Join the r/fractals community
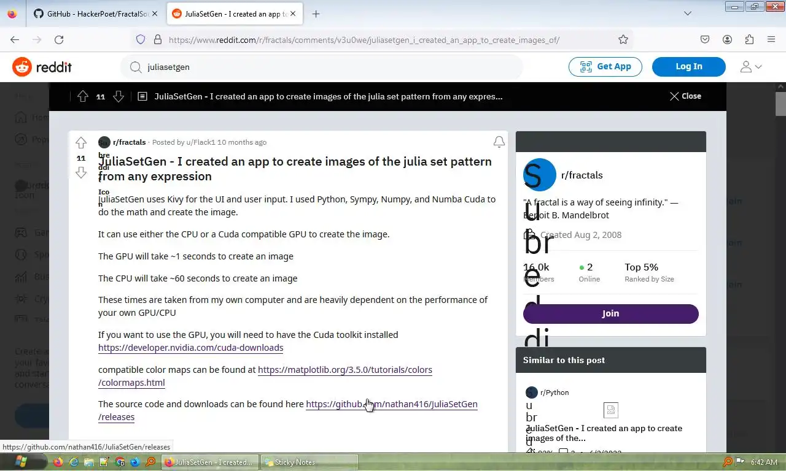 pyautogui.click(x=611, y=313)
